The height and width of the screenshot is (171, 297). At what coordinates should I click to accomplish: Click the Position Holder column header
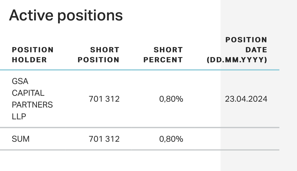point(32,55)
